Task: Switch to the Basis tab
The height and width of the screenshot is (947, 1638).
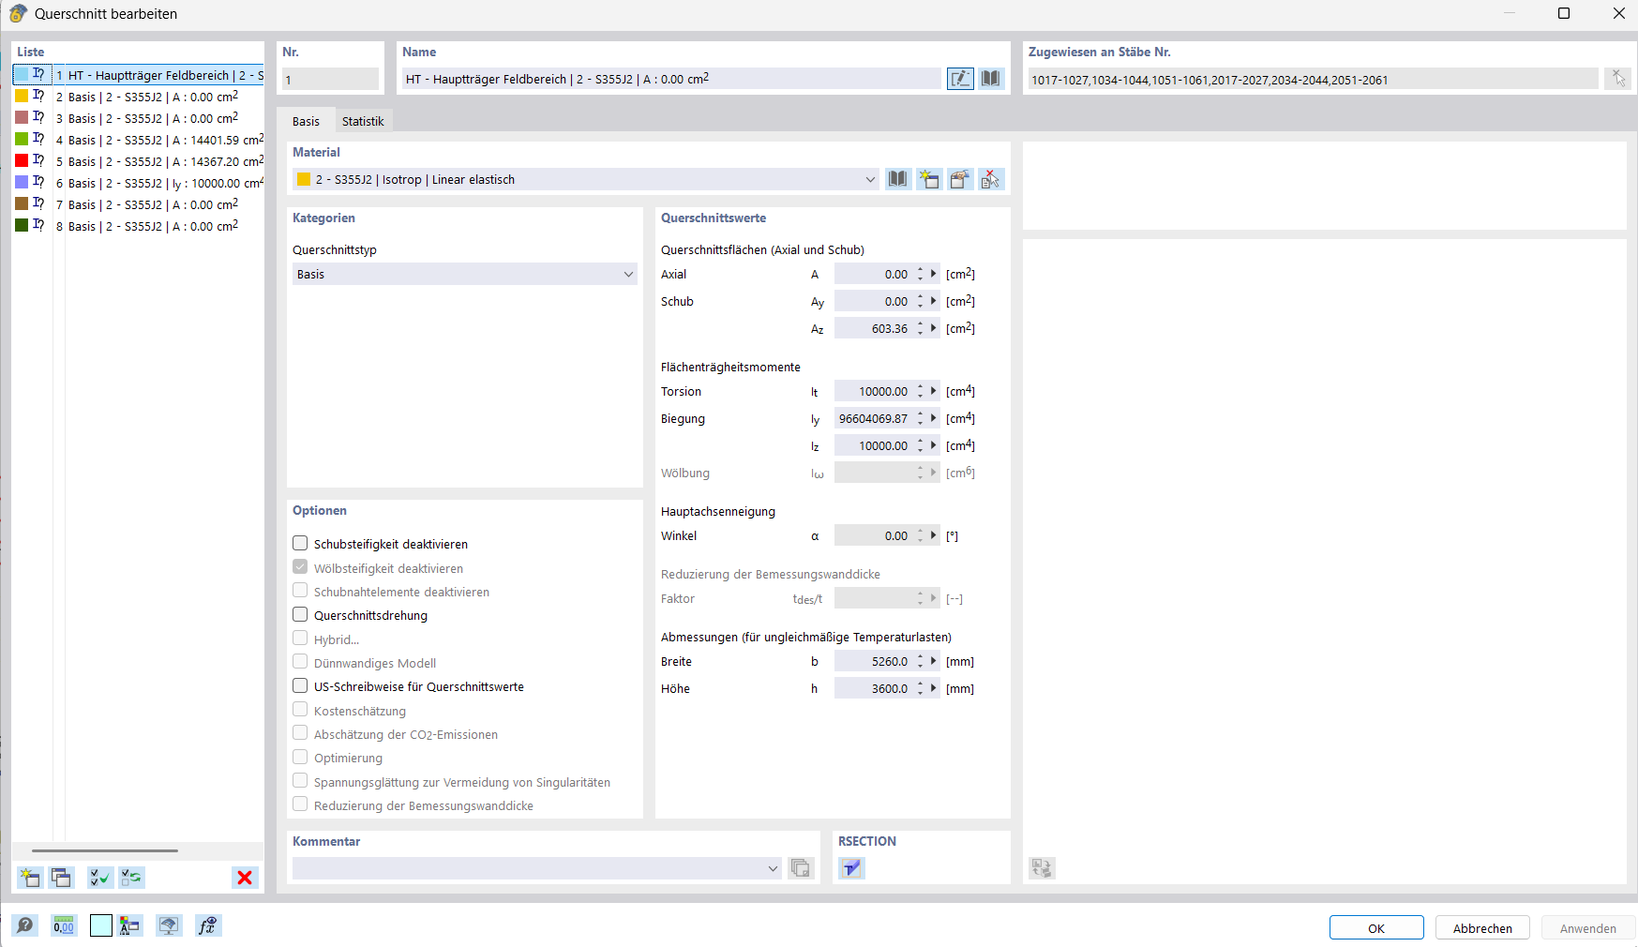Action: 306,121
